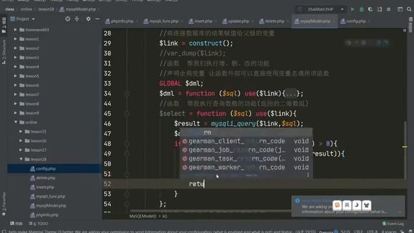
Task: Open phpinfo.php in the project tree
Action: (47, 215)
